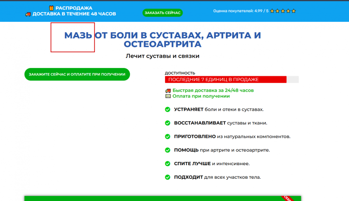
Task: Click ПРИГОТОВЛЕНО из натуральных компонентов text
Action: coord(232,137)
